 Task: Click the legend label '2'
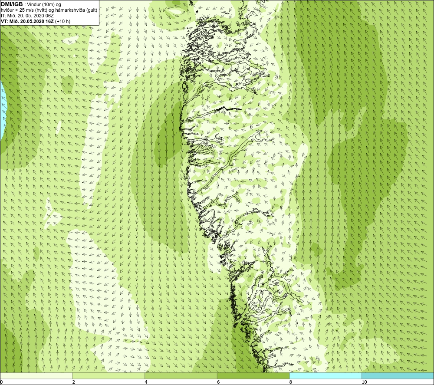click(74, 382)
